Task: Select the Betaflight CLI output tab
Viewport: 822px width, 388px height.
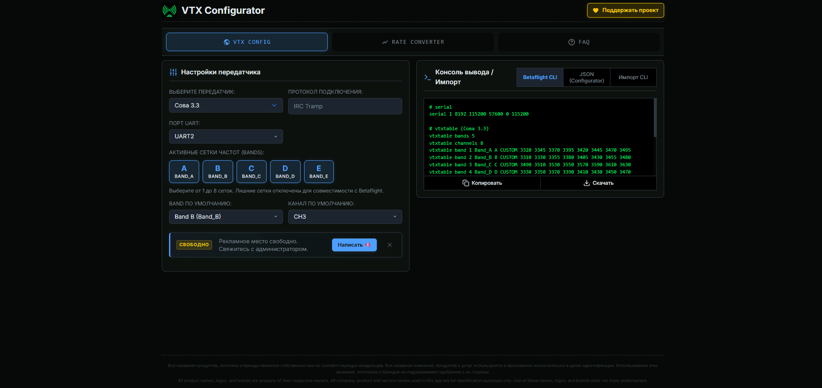Action: [x=540, y=77]
